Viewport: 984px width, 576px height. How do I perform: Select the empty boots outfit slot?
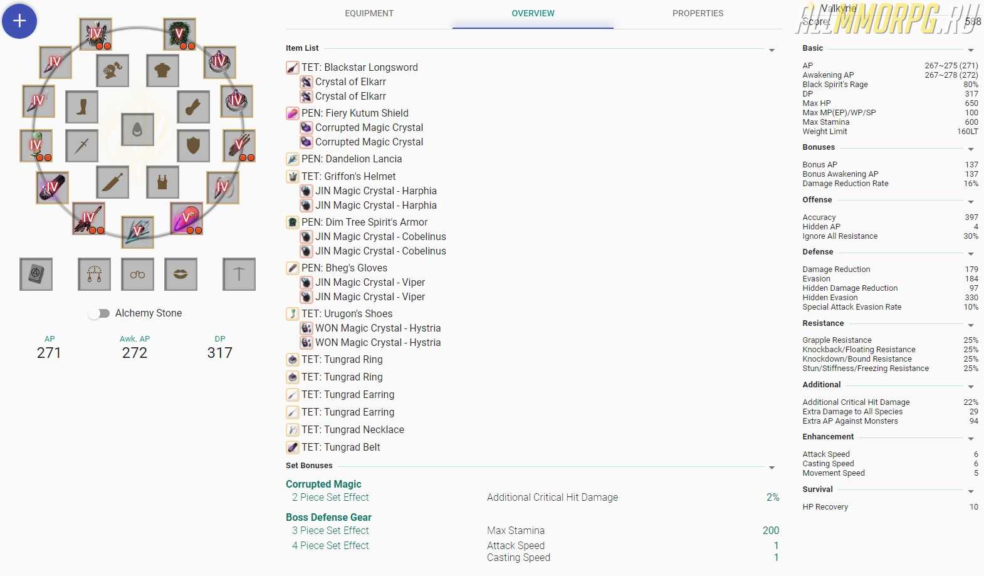click(82, 107)
